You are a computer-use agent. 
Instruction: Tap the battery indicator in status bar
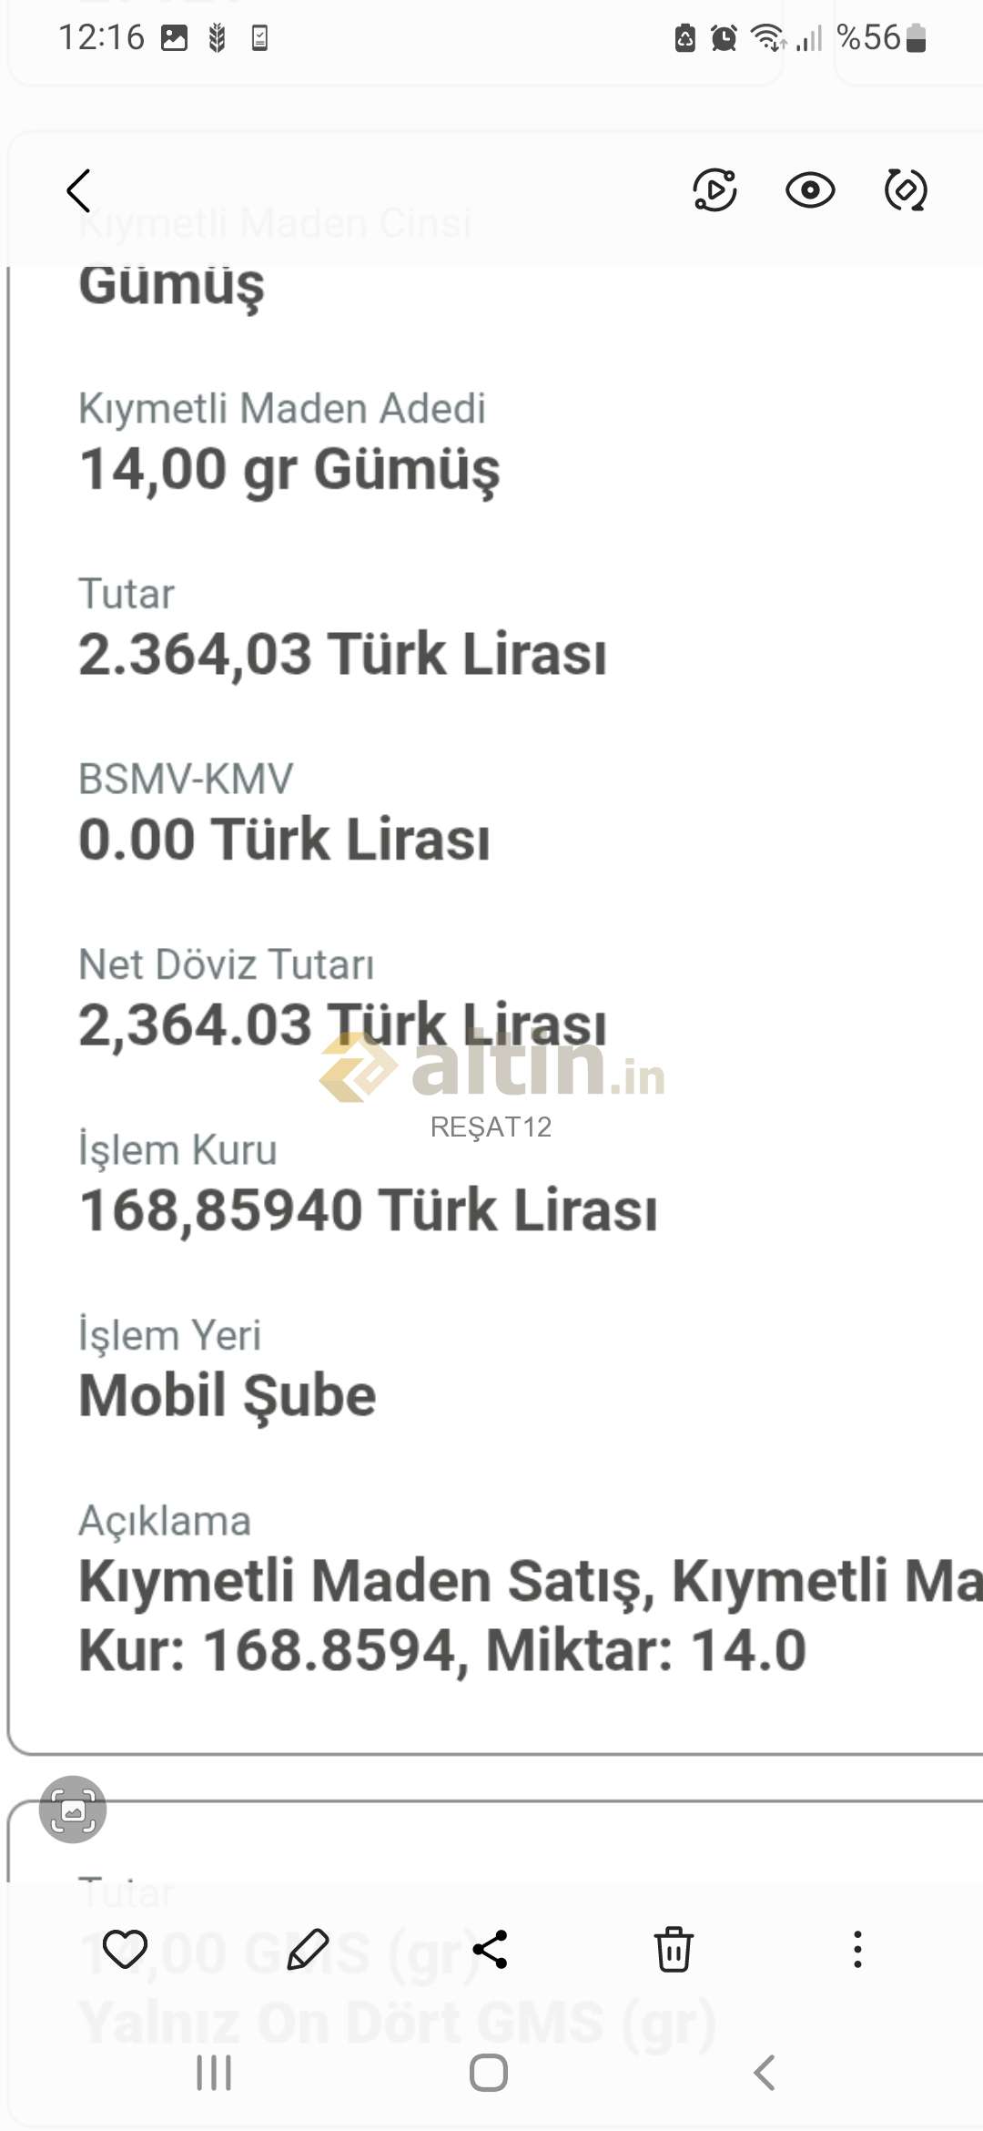point(917,38)
